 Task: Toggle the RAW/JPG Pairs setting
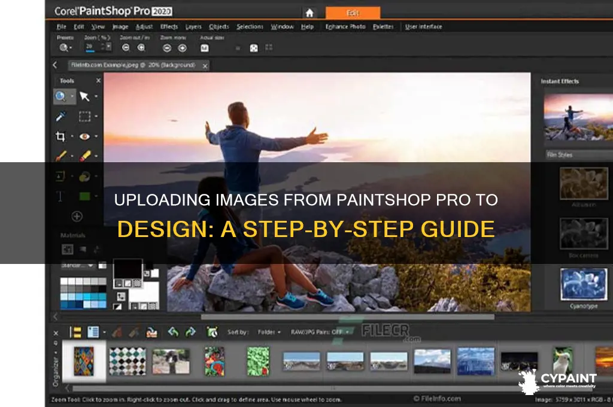320,332
